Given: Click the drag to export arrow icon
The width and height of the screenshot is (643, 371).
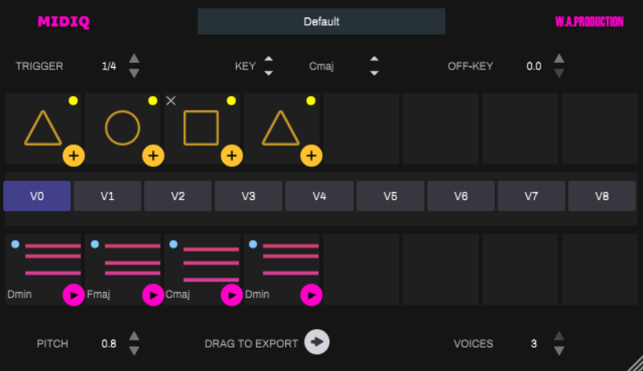Looking at the screenshot, I should 317,342.
